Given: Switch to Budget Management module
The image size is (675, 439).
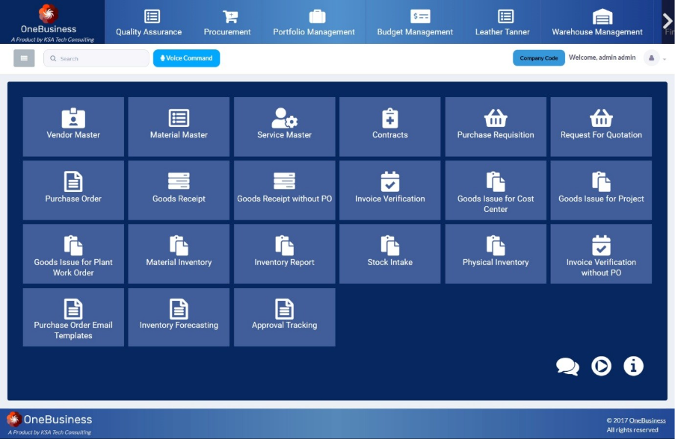Looking at the screenshot, I should pyautogui.click(x=415, y=22).
